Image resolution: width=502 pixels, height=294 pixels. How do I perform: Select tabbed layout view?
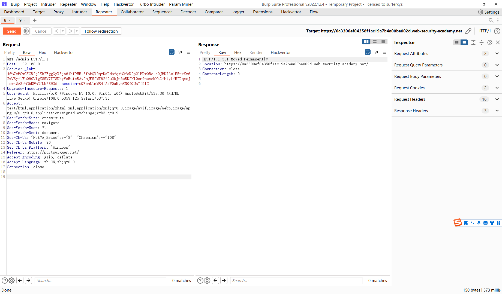(x=383, y=41)
